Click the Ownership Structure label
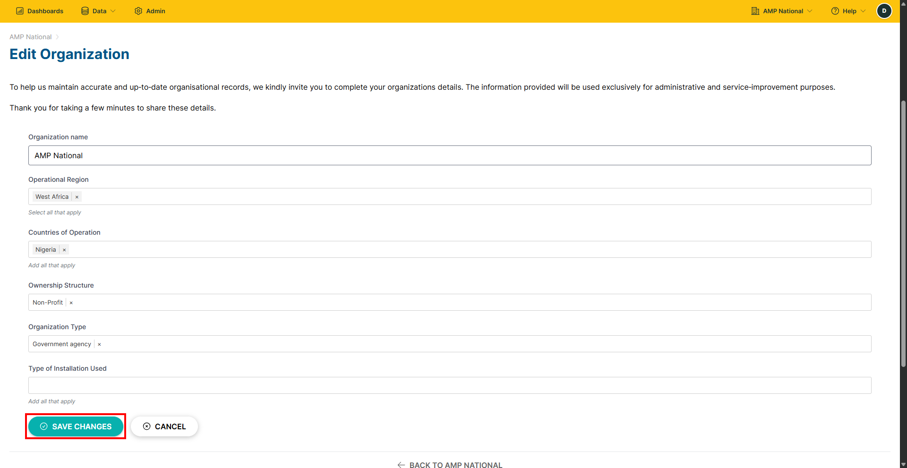Image resolution: width=907 pixels, height=468 pixels. [61, 285]
